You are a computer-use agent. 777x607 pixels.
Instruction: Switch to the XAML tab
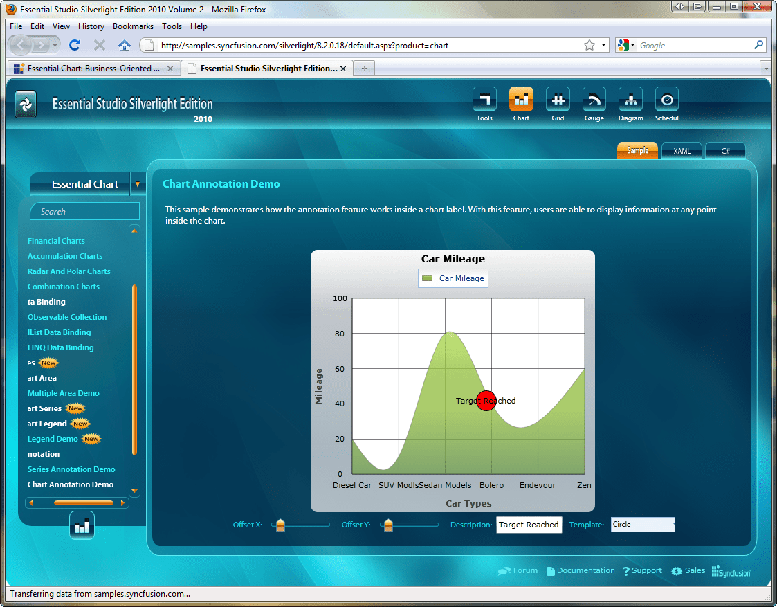click(x=682, y=150)
